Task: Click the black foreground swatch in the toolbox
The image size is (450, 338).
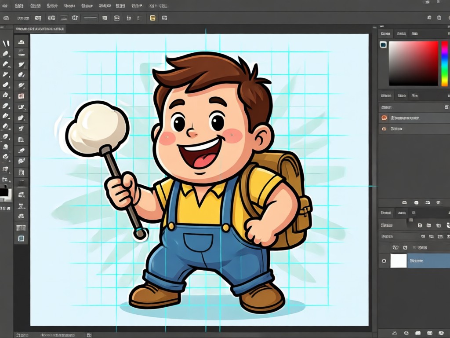Action: coord(4,192)
